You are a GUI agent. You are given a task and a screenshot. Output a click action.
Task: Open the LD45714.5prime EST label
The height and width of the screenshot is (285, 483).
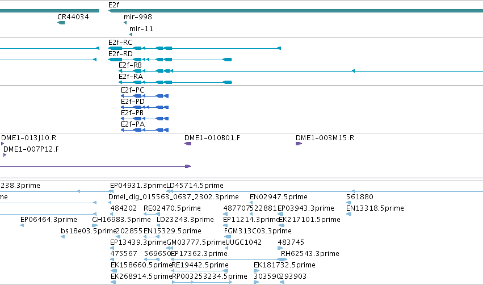click(x=195, y=186)
